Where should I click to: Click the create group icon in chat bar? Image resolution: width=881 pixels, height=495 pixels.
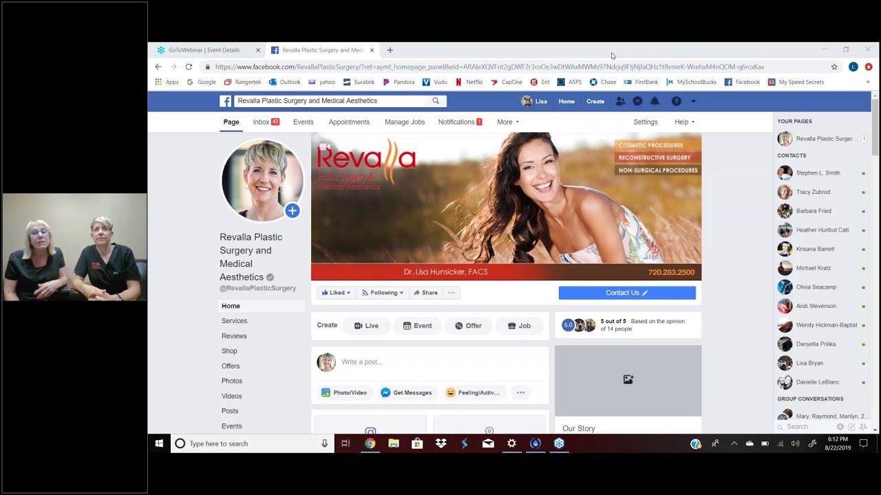pos(863,427)
